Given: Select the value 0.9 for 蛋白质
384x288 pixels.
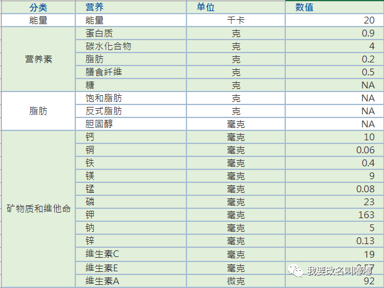Looking at the screenshot, I should (335, 33).
